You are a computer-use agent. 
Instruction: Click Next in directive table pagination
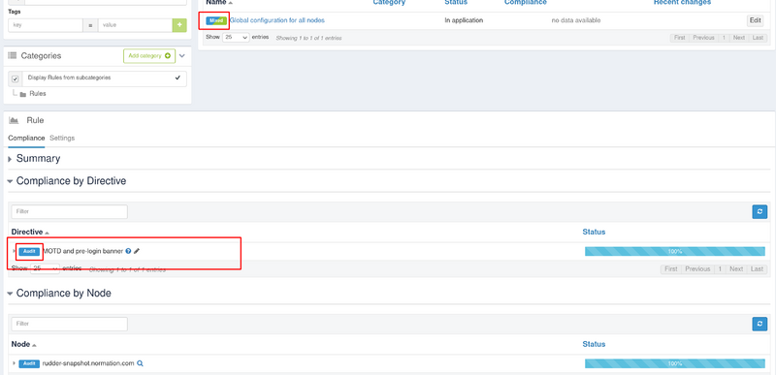tap(736, 269)
